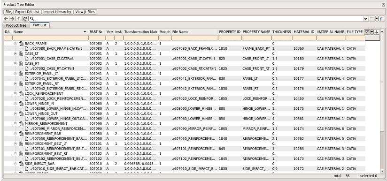This screenshot has height=181, width=387.
Task: Click the LOWER_HINGE_OUT assembly icon
Action: click(x=21, y=113)
